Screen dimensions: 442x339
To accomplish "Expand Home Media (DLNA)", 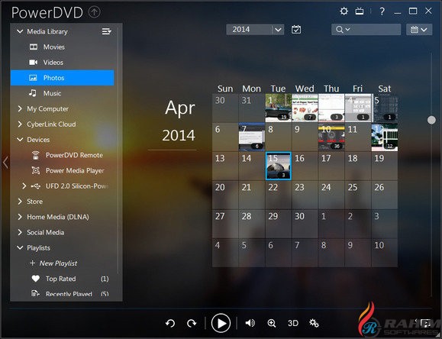I will (x=20, y=217).
